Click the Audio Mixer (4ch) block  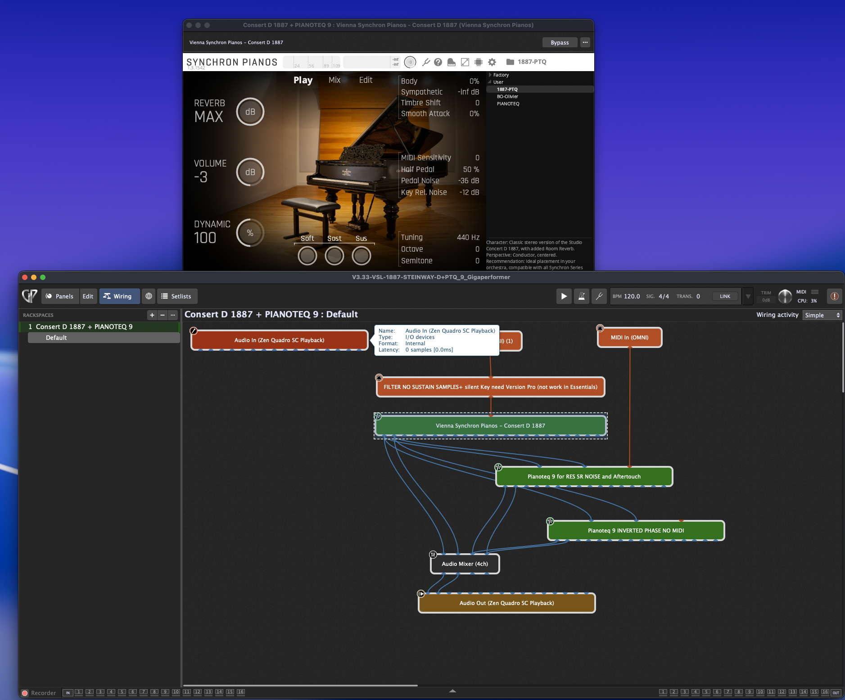(x=465, y=564)
